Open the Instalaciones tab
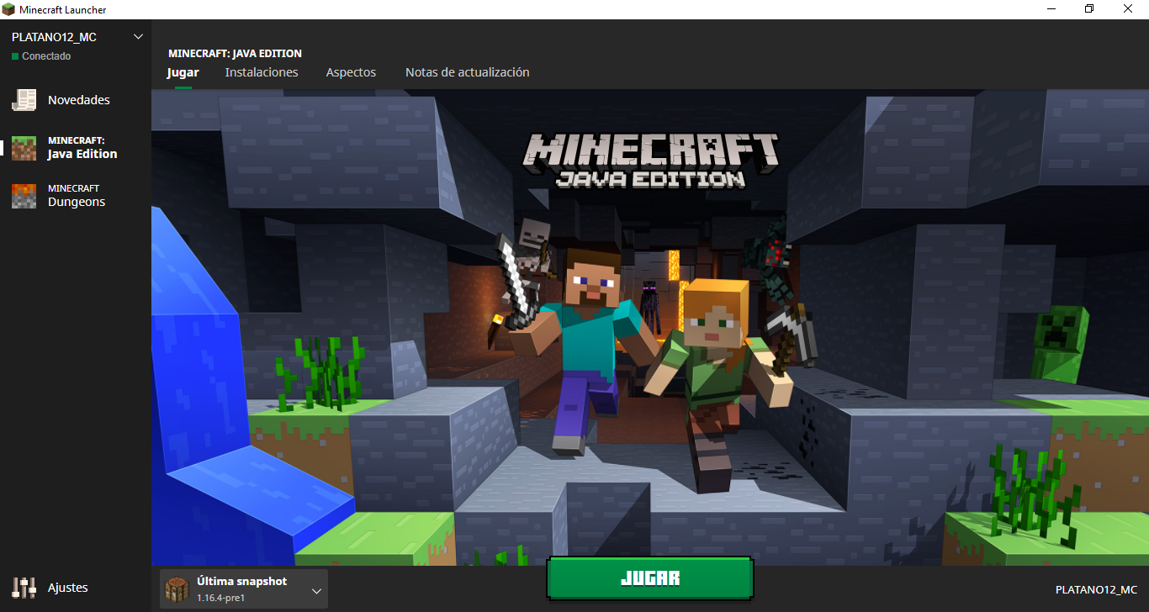 tap(262, 72)
